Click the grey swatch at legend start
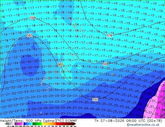Image resolution: width=165 pixels, height=127 pixels. 8,124
